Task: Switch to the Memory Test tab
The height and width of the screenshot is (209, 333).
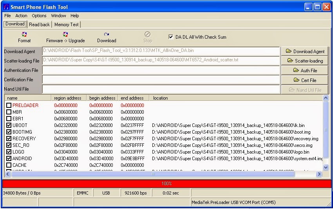Action: (67, 25)
